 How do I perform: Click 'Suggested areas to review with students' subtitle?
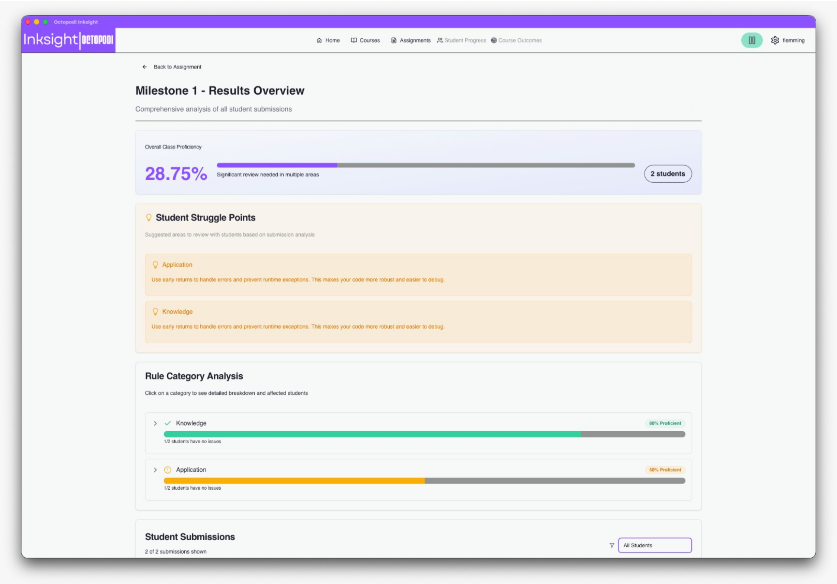pyautogui.click(x=230, y=235)
